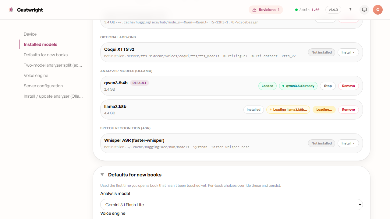The height and width of the screenshot is (219, 390).
Task: Open Install dropdown for Coqui XTTS v2
Action: tap(348, 52)
